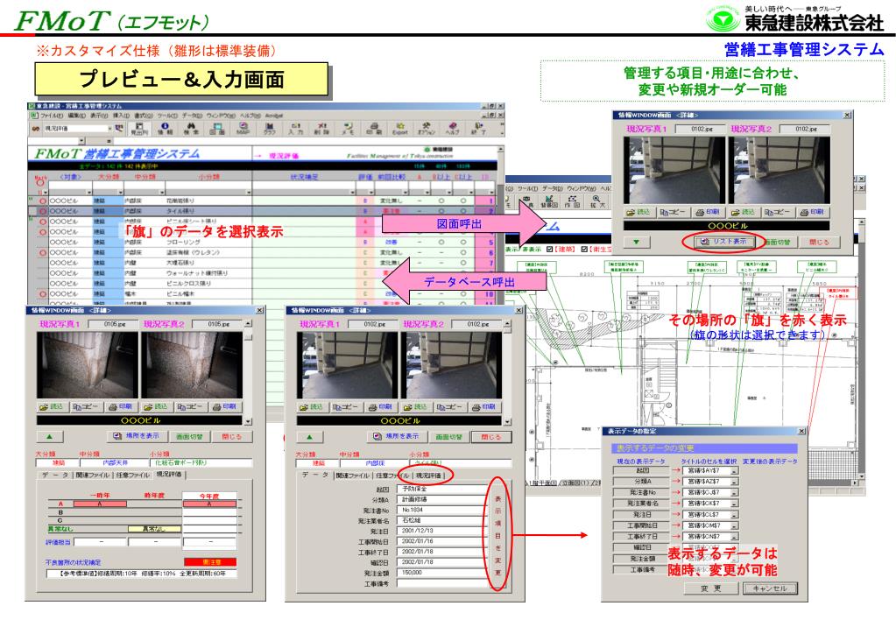This screenshot has width=896, height=620.
Task: Open the グラフ chart toolbar icon
Action: pyautogui.click(x=269, y=128)
